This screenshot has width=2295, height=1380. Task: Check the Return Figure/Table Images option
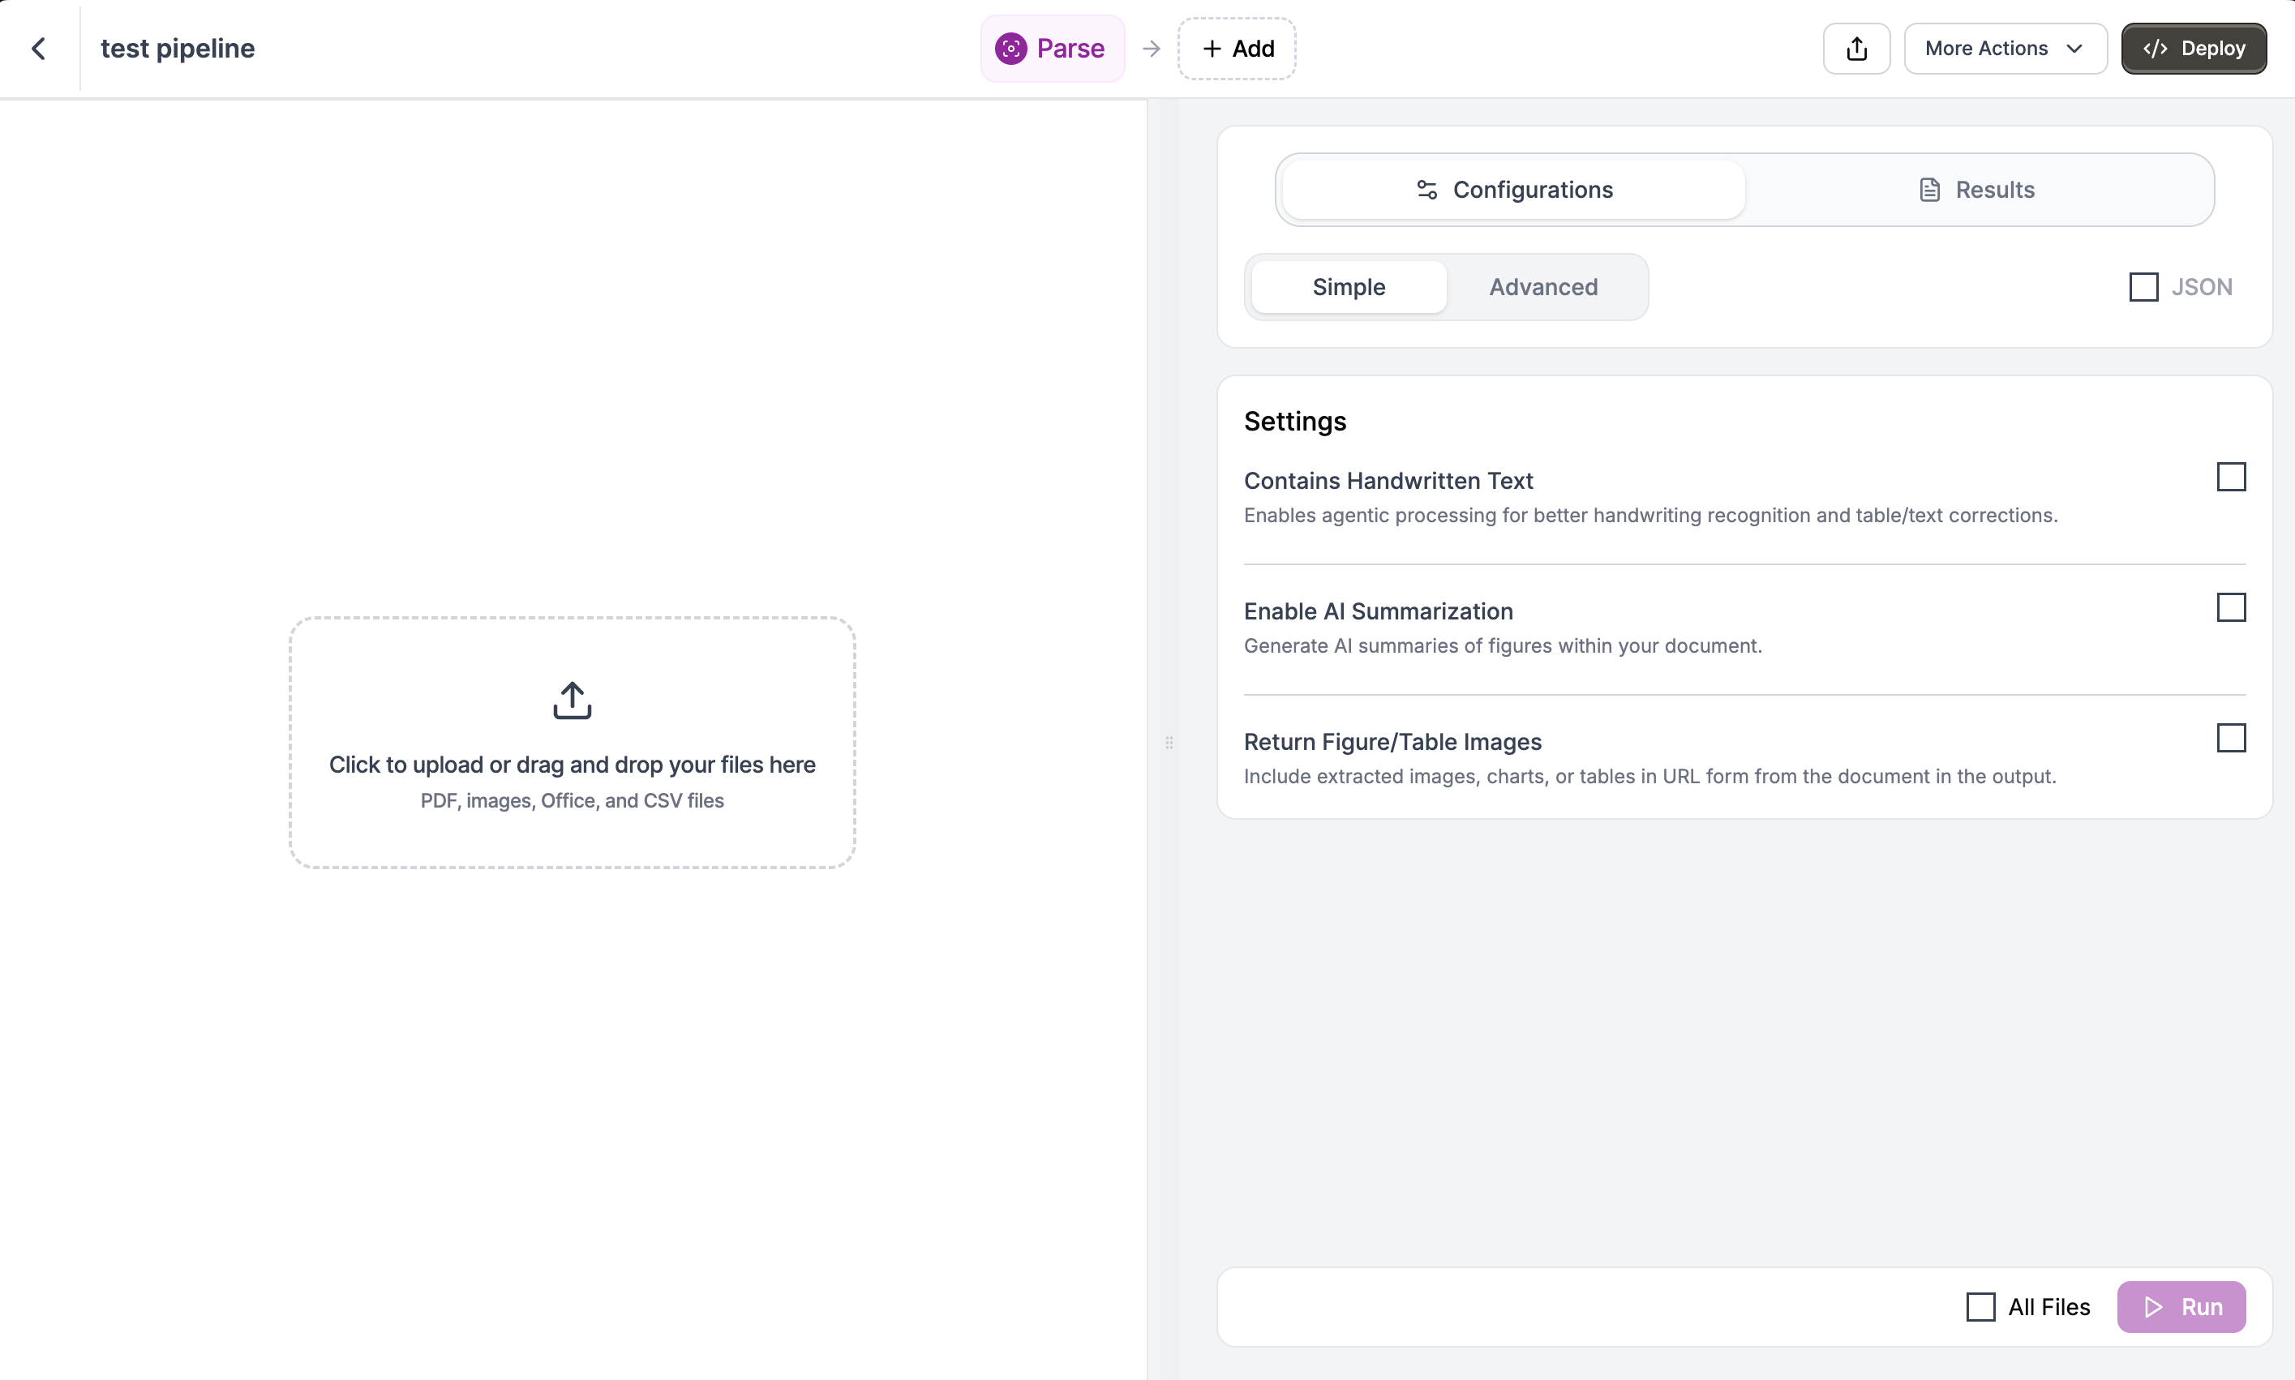tap(2230, 737)
